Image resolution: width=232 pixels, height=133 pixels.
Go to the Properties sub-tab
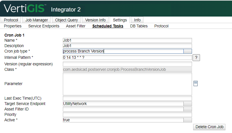click(13, 26)
